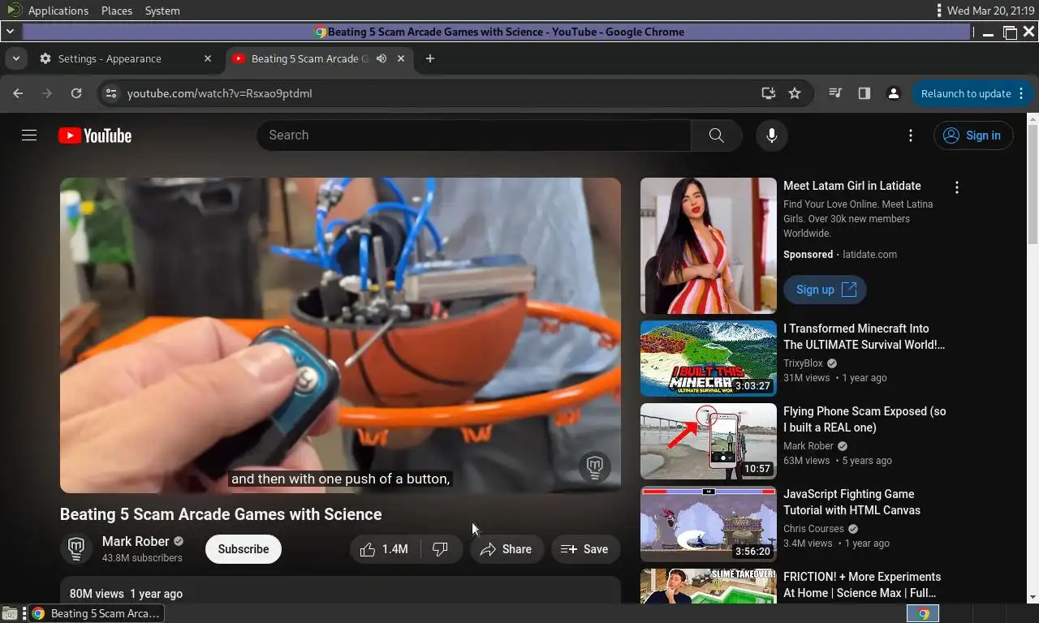Select Beating 5 Scam Arca taskbar entry

pos(97,613)
